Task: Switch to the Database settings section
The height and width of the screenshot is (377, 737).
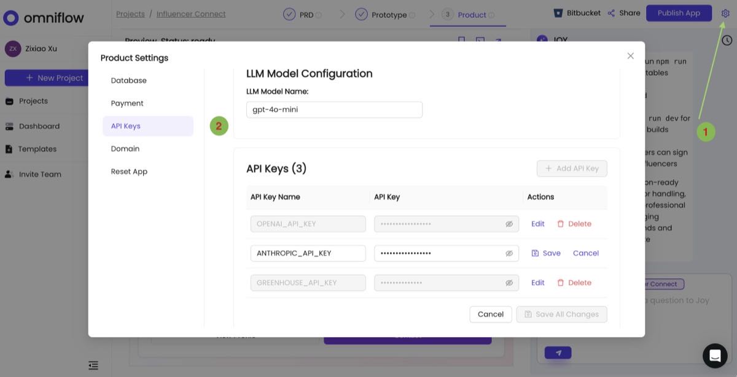Action: pos(128,80)
